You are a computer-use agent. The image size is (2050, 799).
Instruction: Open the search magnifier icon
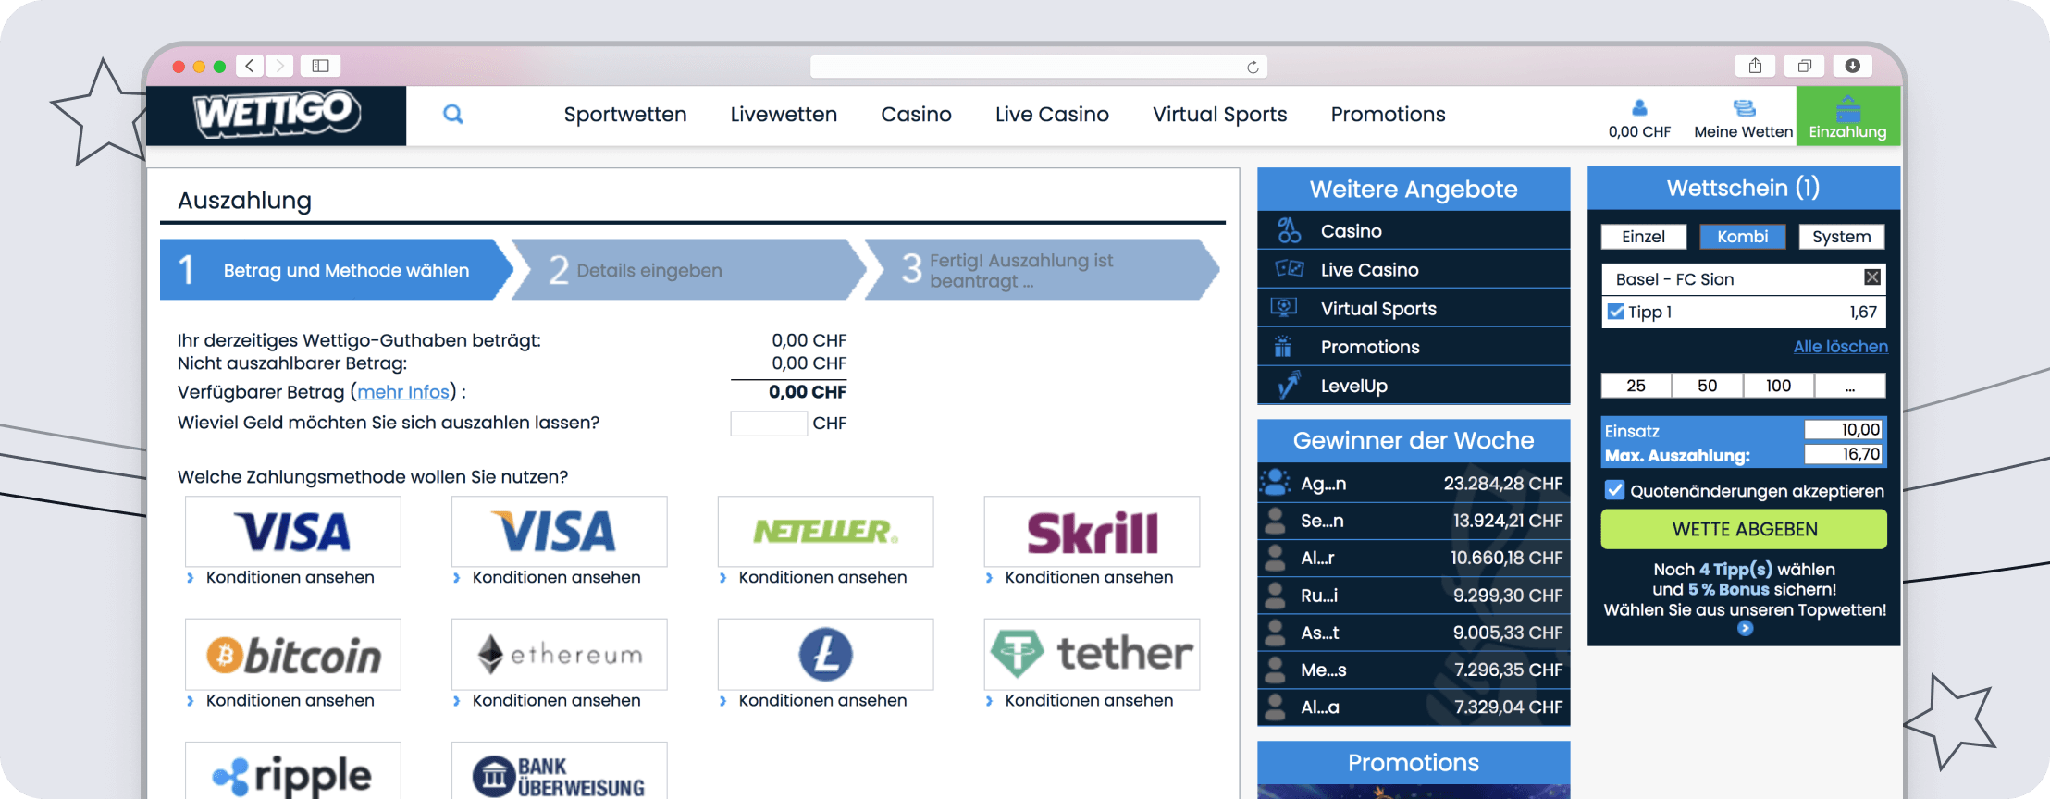[x=452, y=114]
